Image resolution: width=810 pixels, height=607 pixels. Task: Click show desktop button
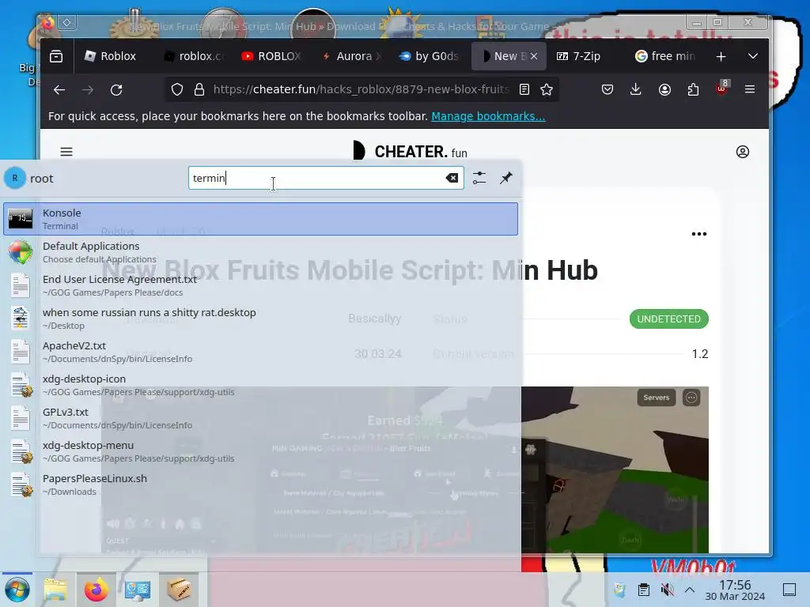point(789,590)
